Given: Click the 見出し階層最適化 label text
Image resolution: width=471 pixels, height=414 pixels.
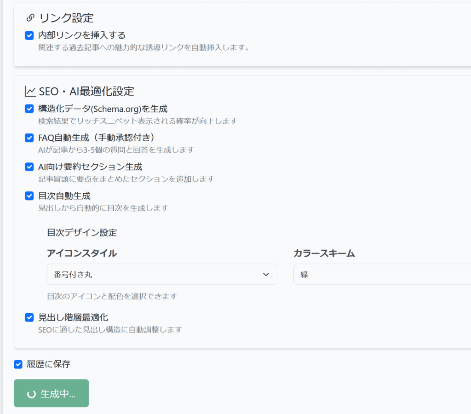Looking at the screenshot, I should [73, 317].
